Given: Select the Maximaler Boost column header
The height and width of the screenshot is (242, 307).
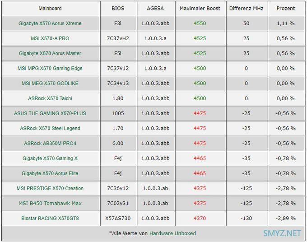Looking at the screenshot, I should pos(200,9).
